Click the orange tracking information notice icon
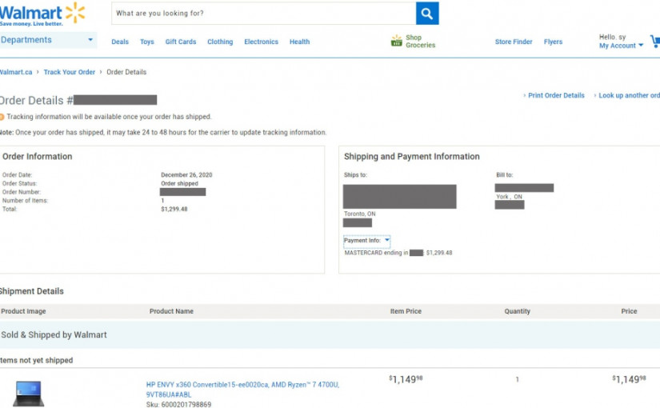 2,117
